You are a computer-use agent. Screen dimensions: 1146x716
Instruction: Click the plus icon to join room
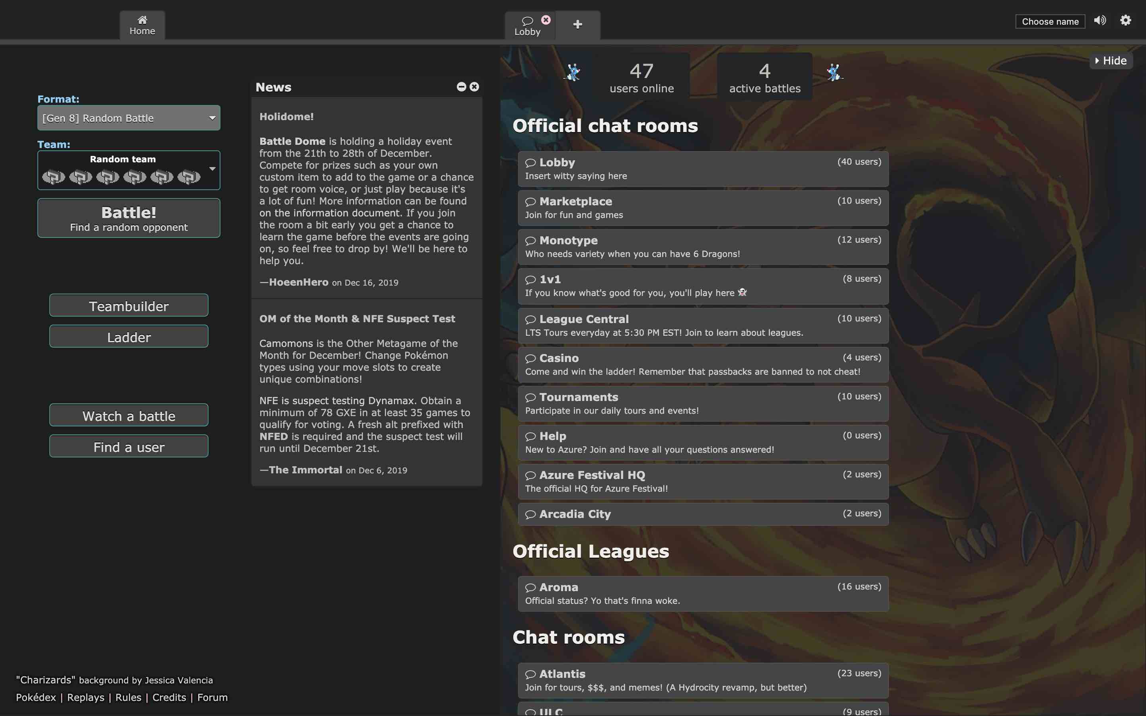[577, 25]
